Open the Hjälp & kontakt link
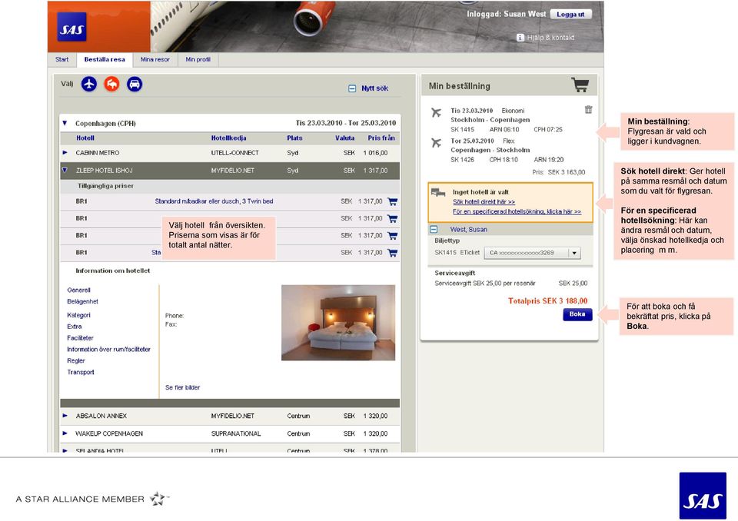Viewport: 738px width, 521px height. [x=550, y=37]
